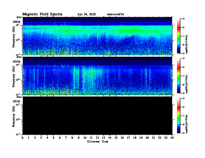
Task: Click the 'Universal Time' axis title
Action: 98,141
